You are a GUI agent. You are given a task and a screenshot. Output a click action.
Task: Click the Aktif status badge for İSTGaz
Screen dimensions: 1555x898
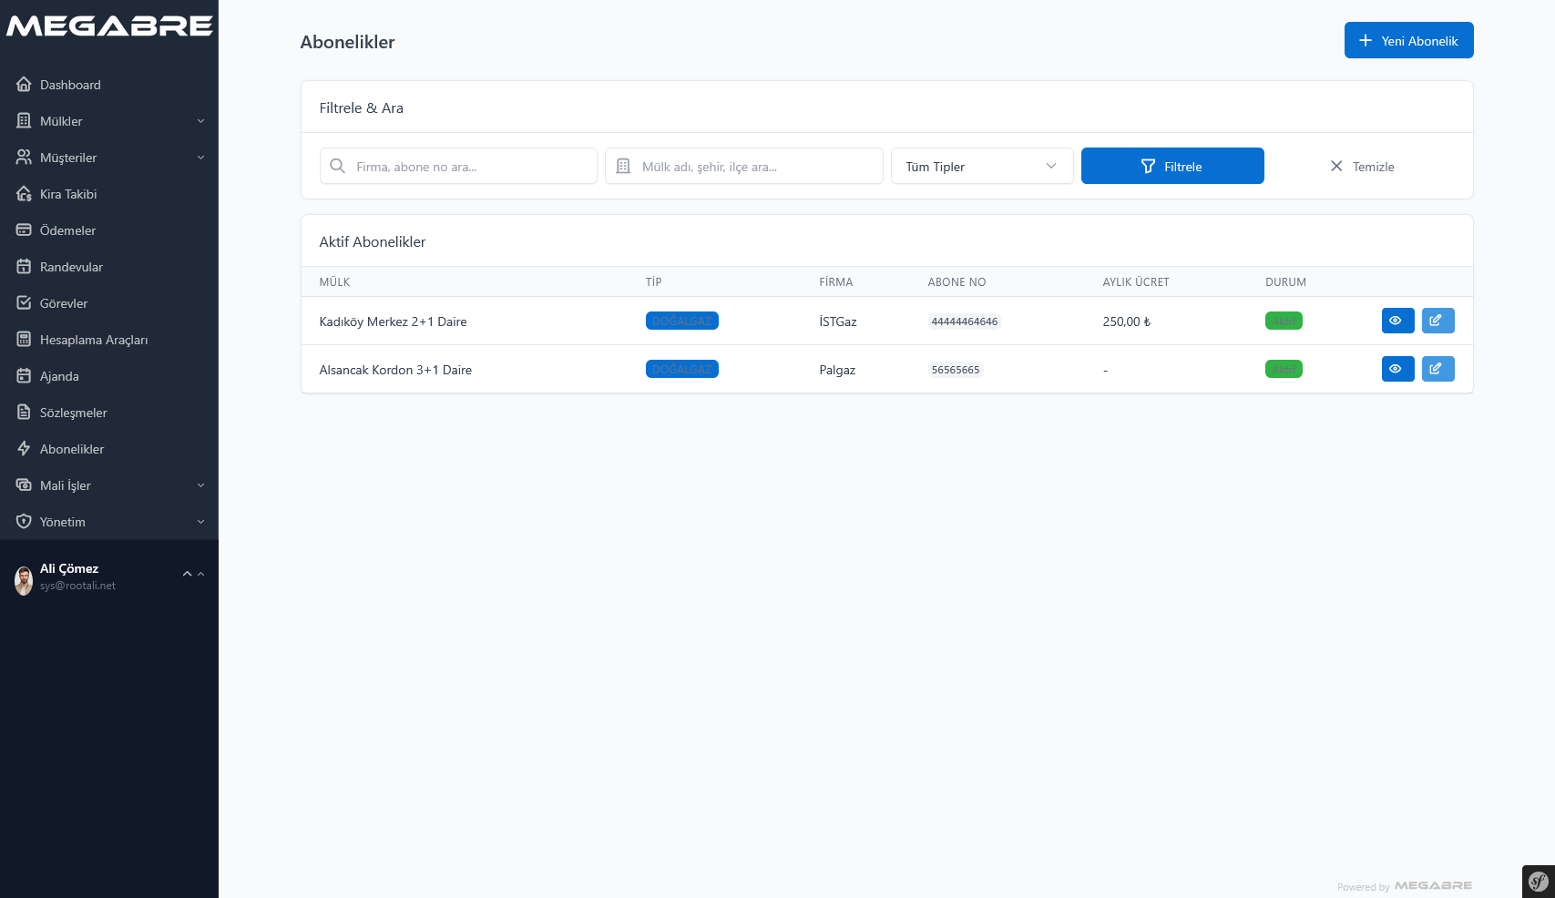[1283, 321]
